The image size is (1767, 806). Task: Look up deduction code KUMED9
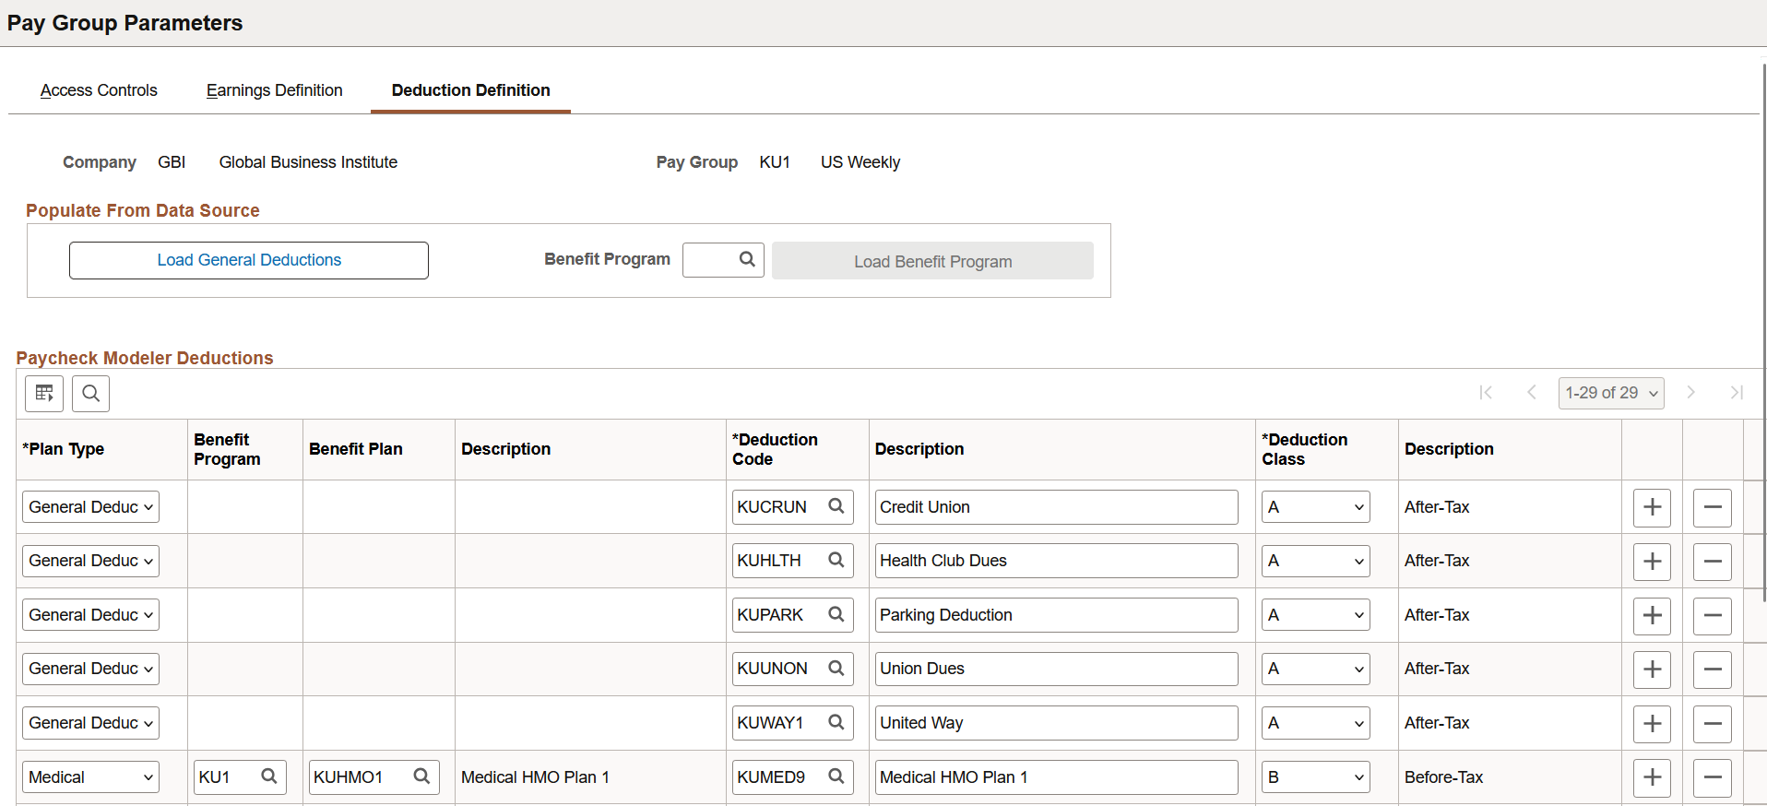pyautogui.click(x=836, y=776)
